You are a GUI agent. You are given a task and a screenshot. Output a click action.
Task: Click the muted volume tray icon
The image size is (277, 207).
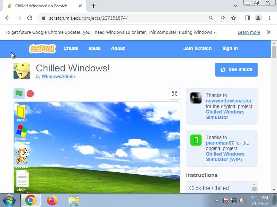[x=242, y=200]
